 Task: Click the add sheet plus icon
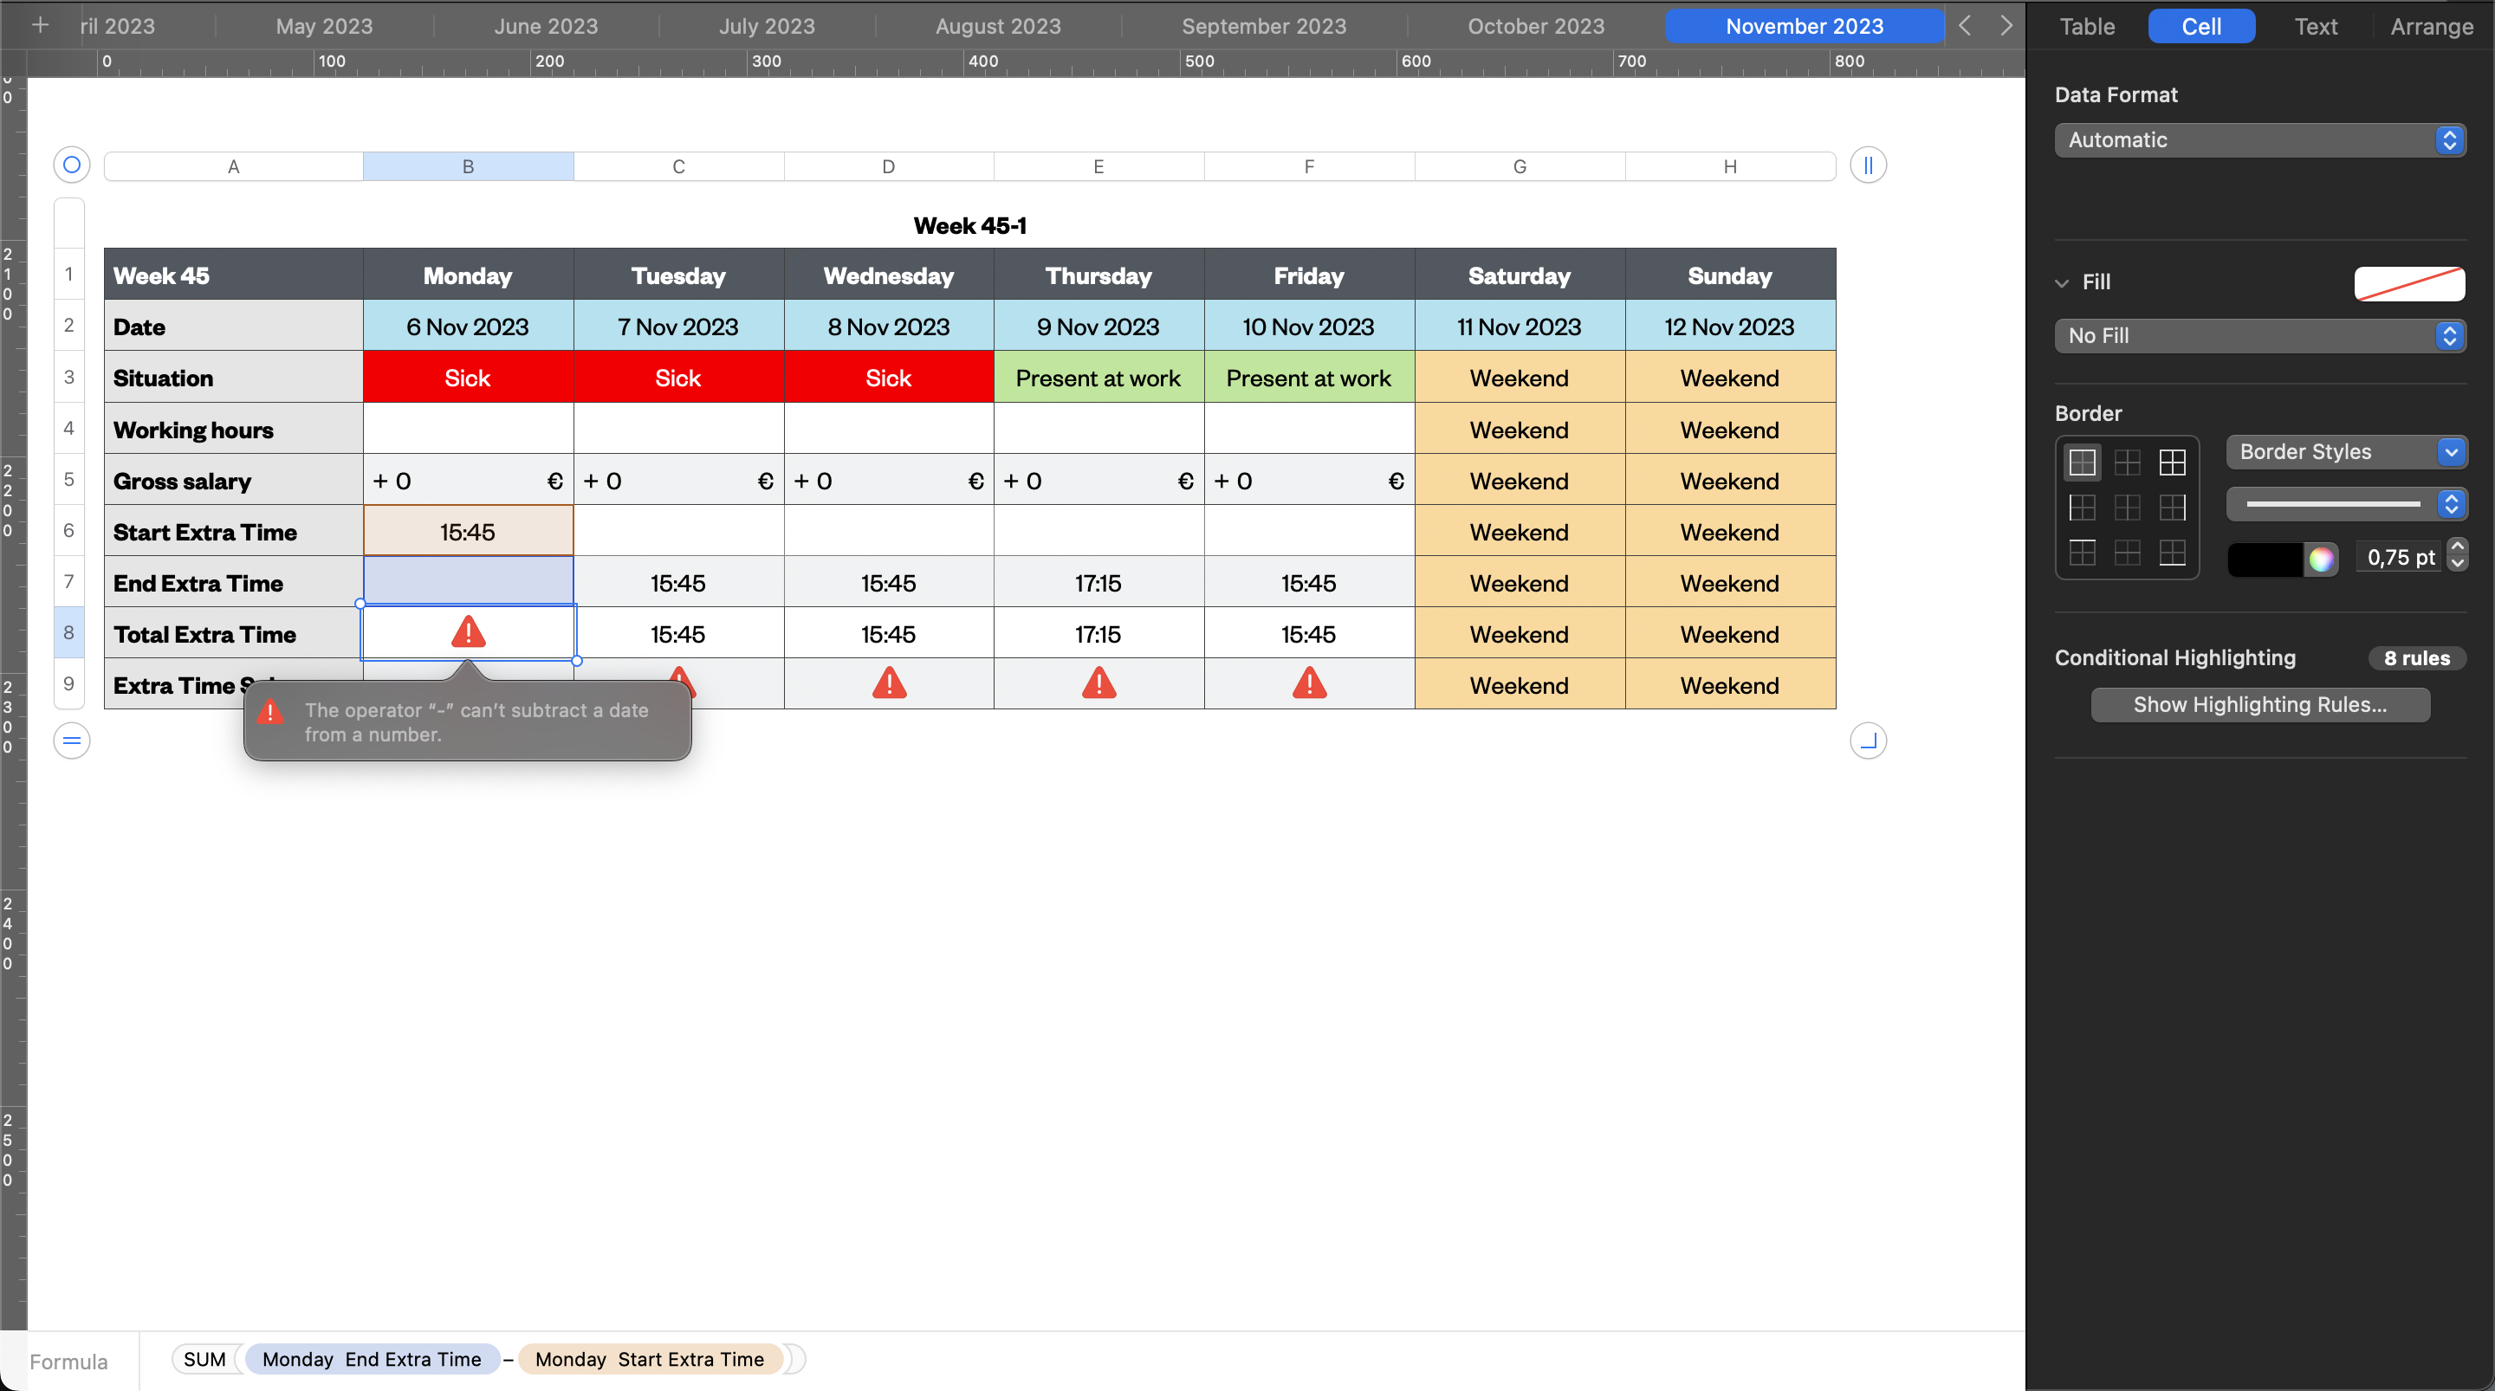[40, 25]
